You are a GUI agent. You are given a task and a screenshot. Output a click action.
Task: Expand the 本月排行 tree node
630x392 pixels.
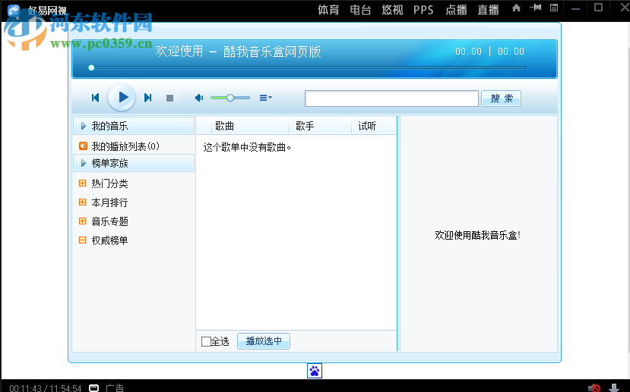(82, 202)
